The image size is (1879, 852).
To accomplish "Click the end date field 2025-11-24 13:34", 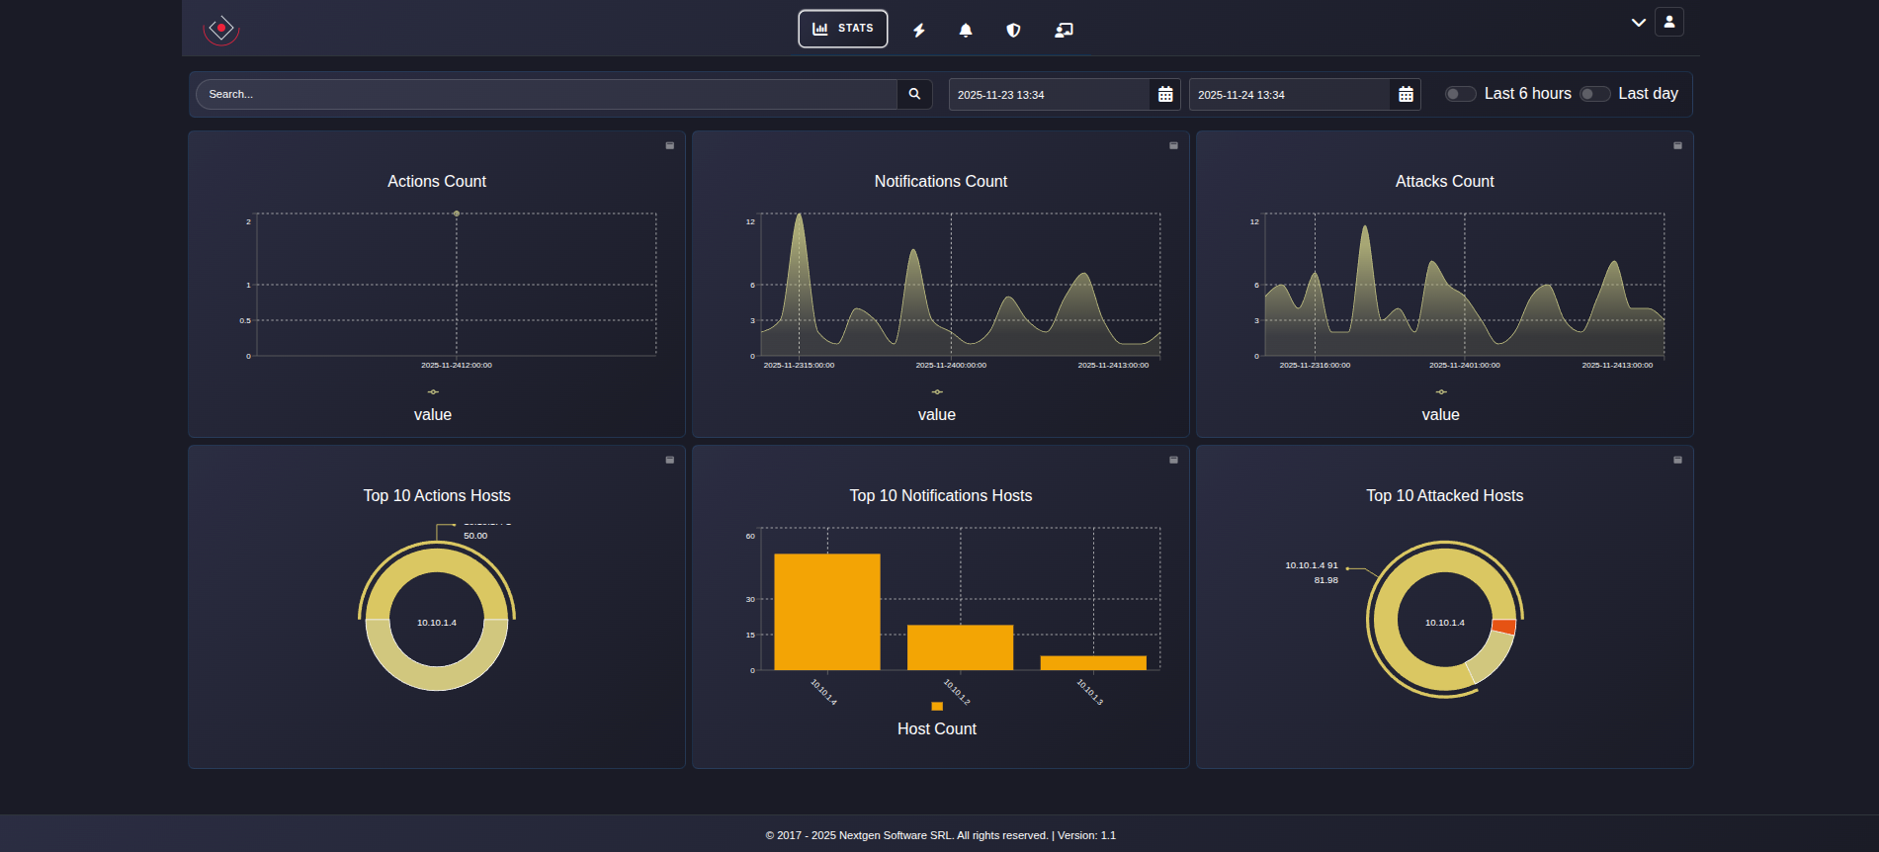I will click(1289, 94).
